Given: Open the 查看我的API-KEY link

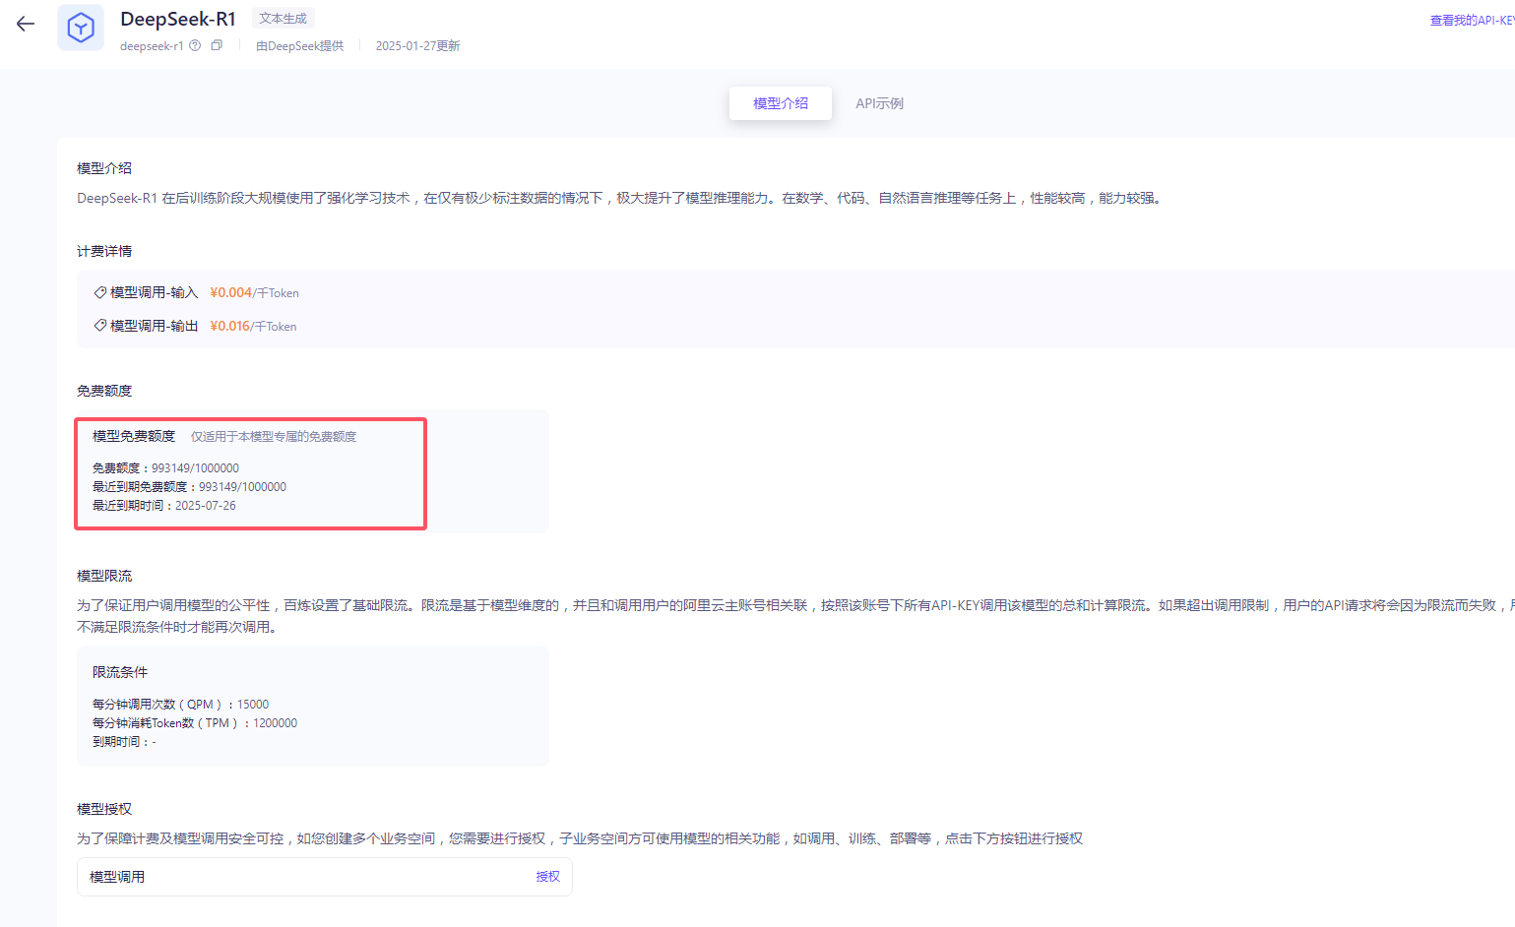Looking at the screenshot, I should click(1473, 21).
